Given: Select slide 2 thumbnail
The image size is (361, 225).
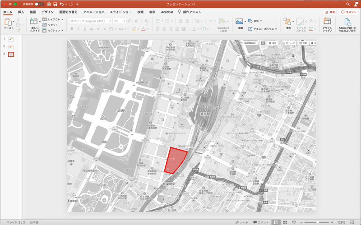Looking at the screenshot, I should (x=11, y=47).
